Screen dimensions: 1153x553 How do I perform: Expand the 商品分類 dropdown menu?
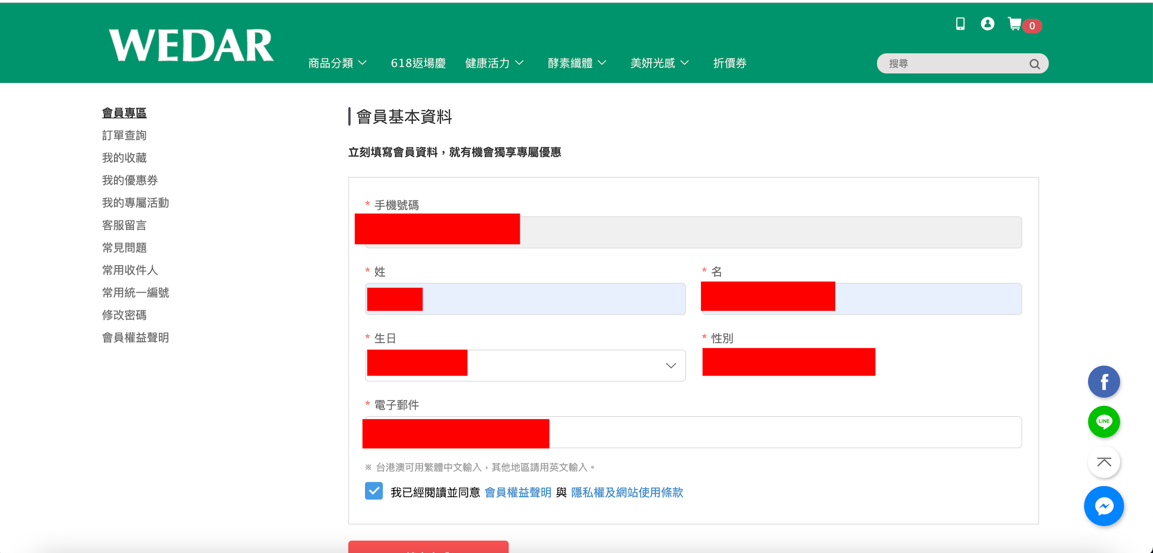coord(337,63)
